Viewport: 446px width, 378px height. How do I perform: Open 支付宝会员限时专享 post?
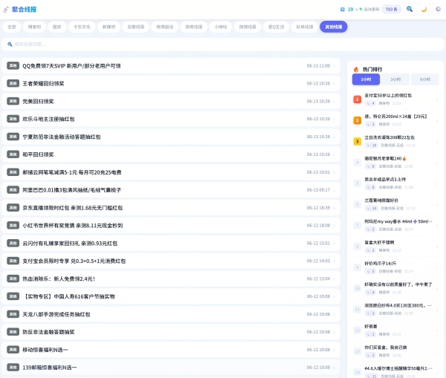point(171,261)
